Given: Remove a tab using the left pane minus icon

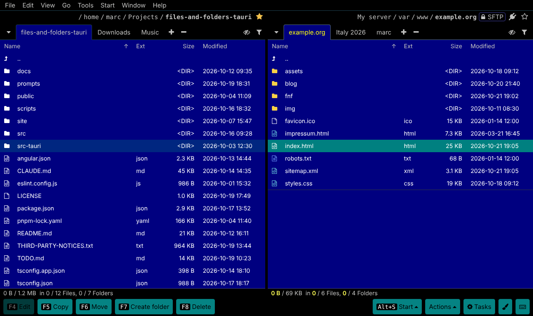Looking at the screenshot, I should 184,32.
